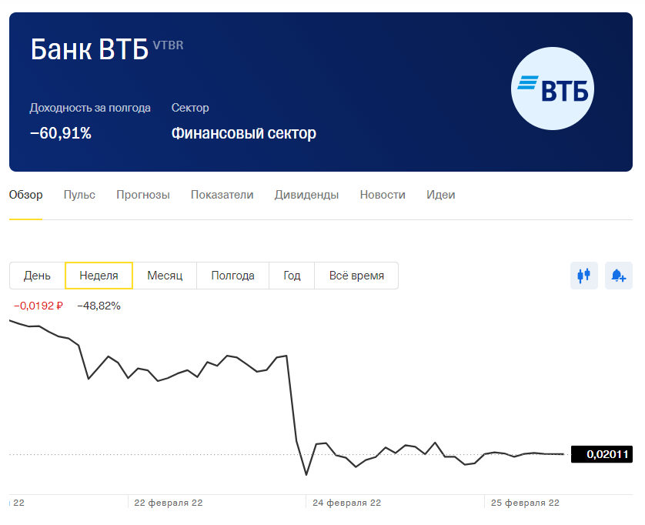Add a price alert bell icon

[x=618, y=276]
